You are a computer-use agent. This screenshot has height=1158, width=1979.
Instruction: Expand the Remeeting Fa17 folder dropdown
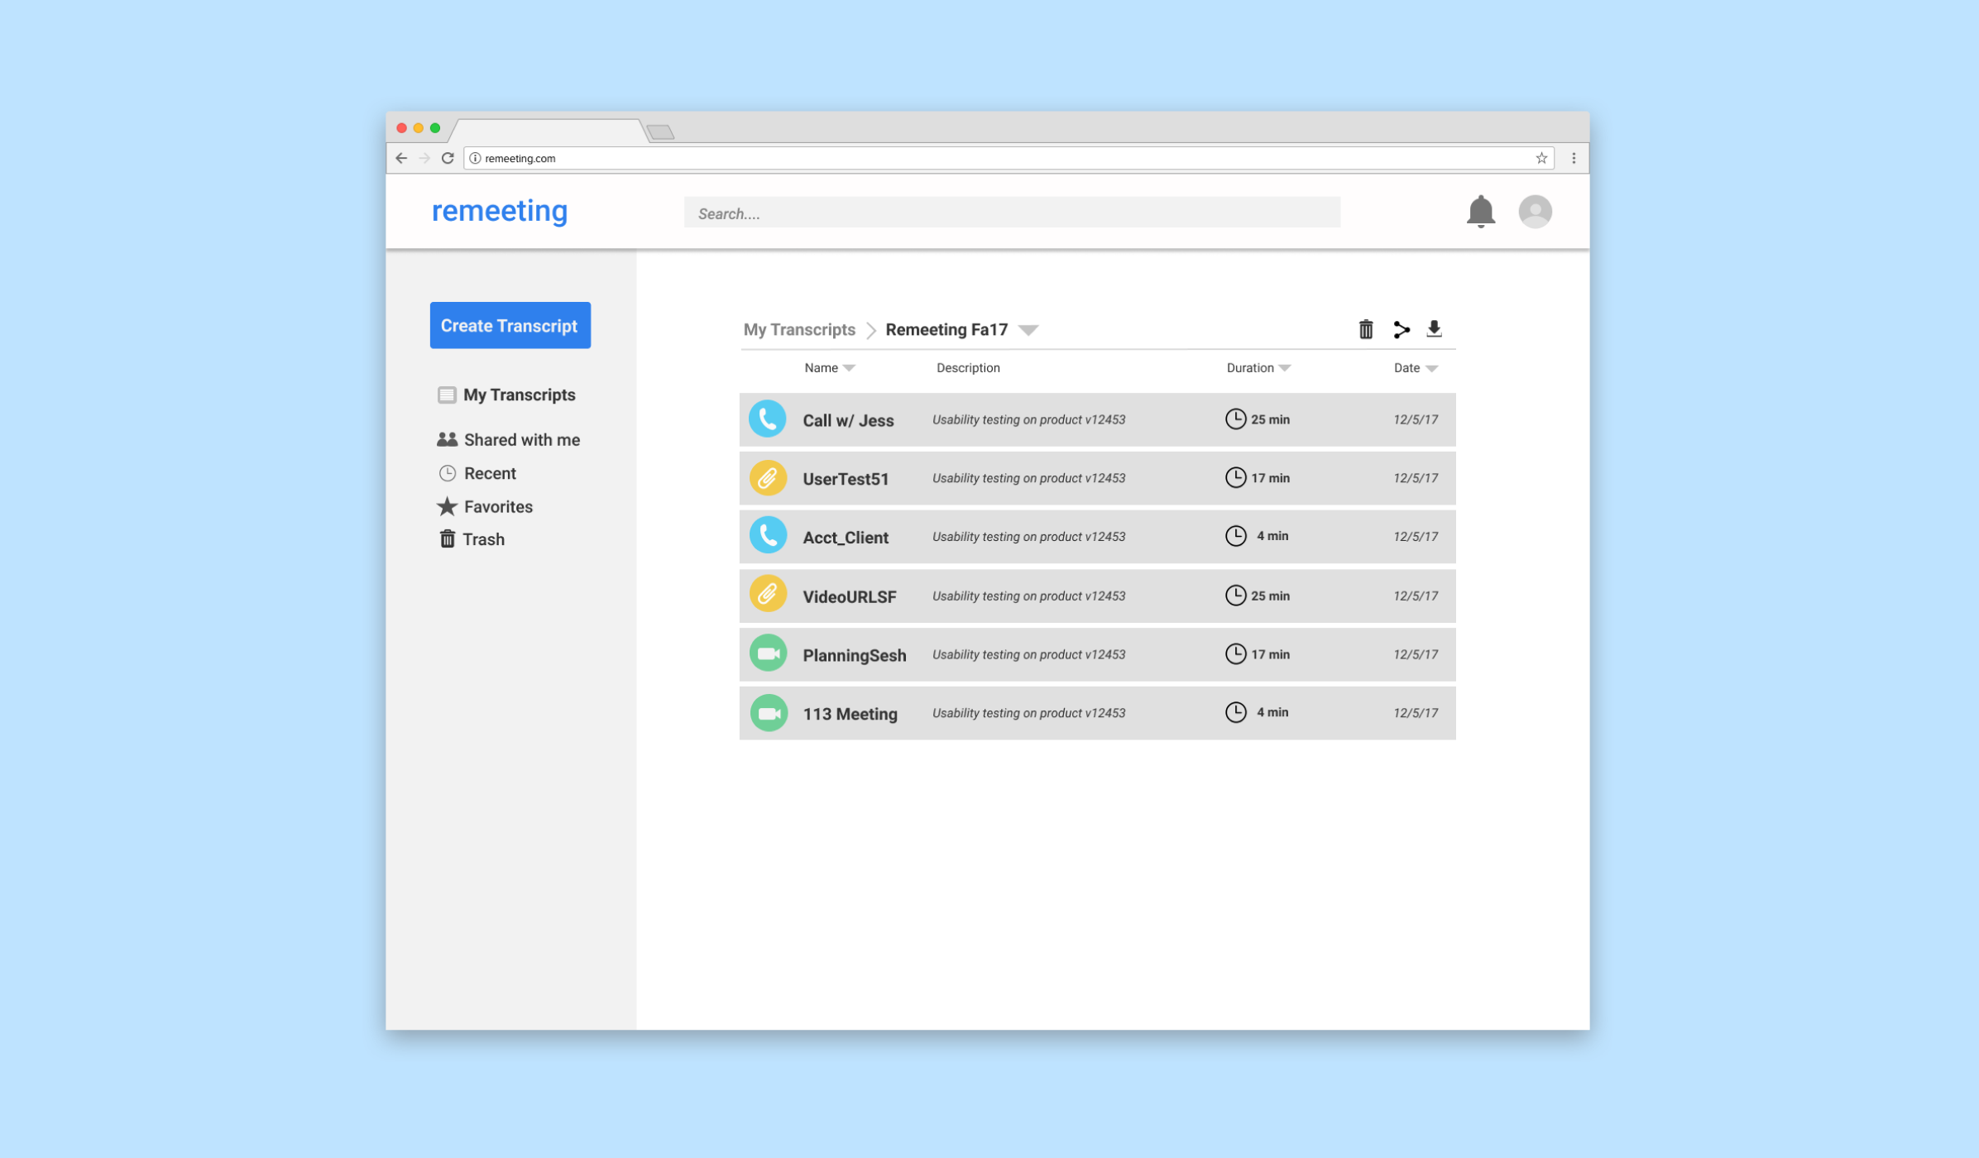[1028, 330]
